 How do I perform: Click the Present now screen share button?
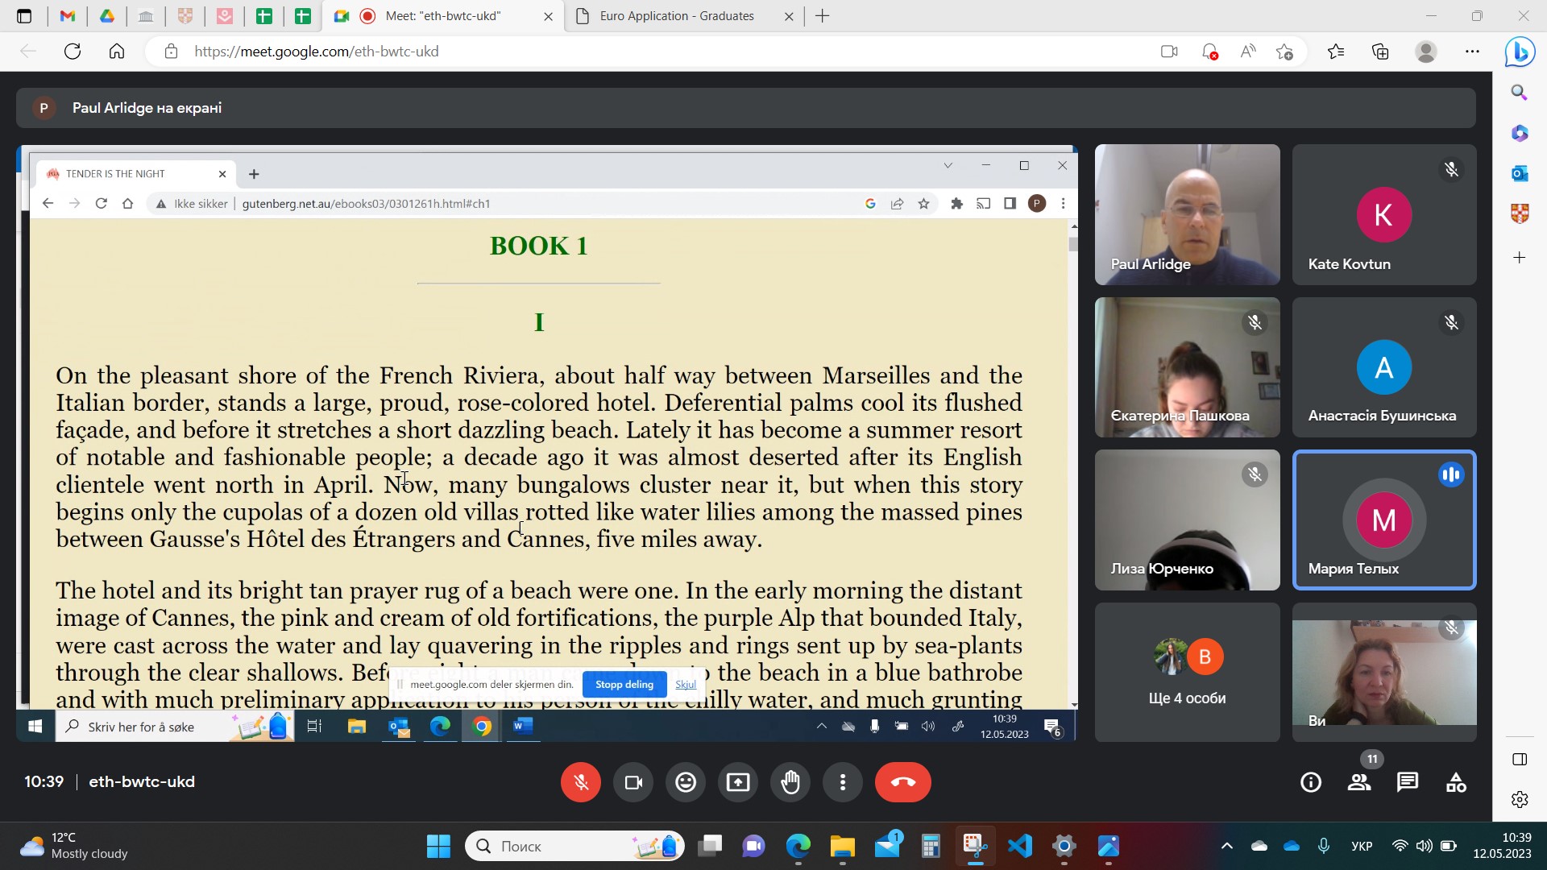[738, 782]
